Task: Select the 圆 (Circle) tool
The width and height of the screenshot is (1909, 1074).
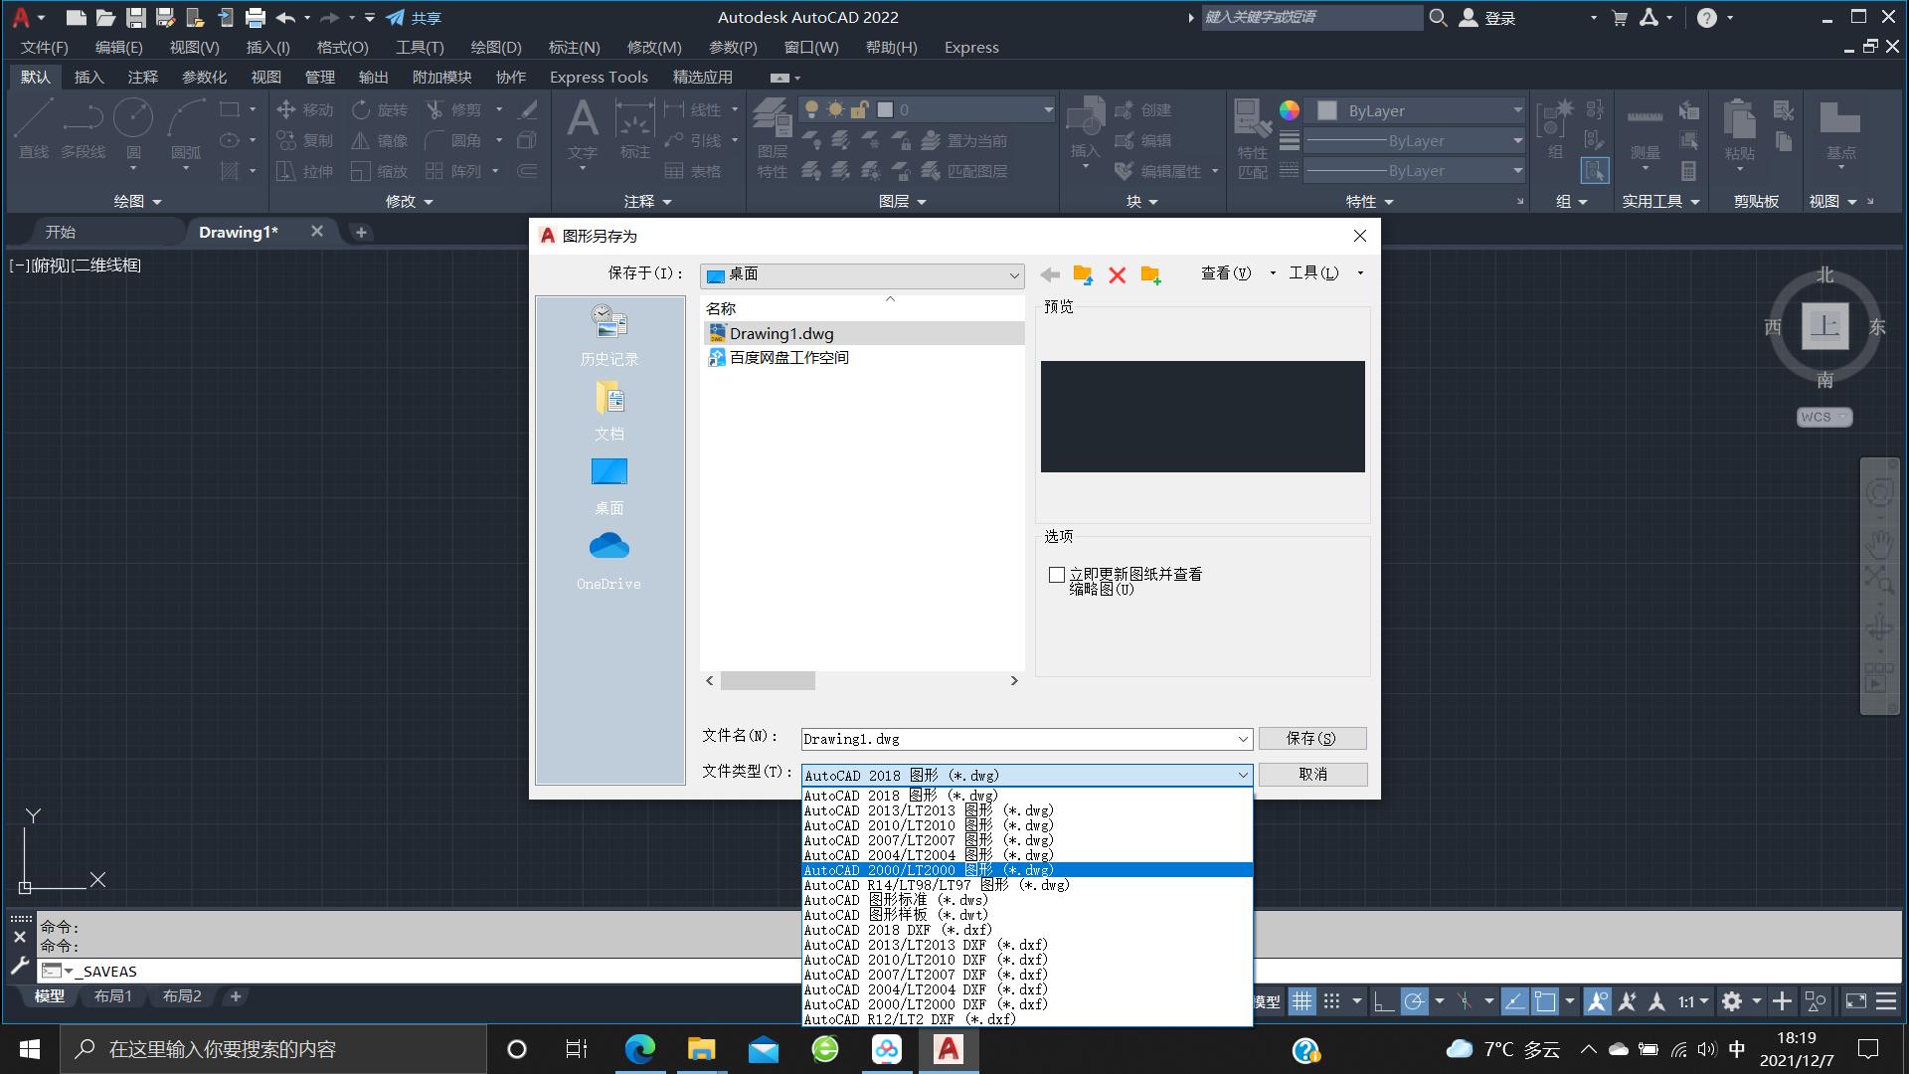Action: click(x=133, y=129)
